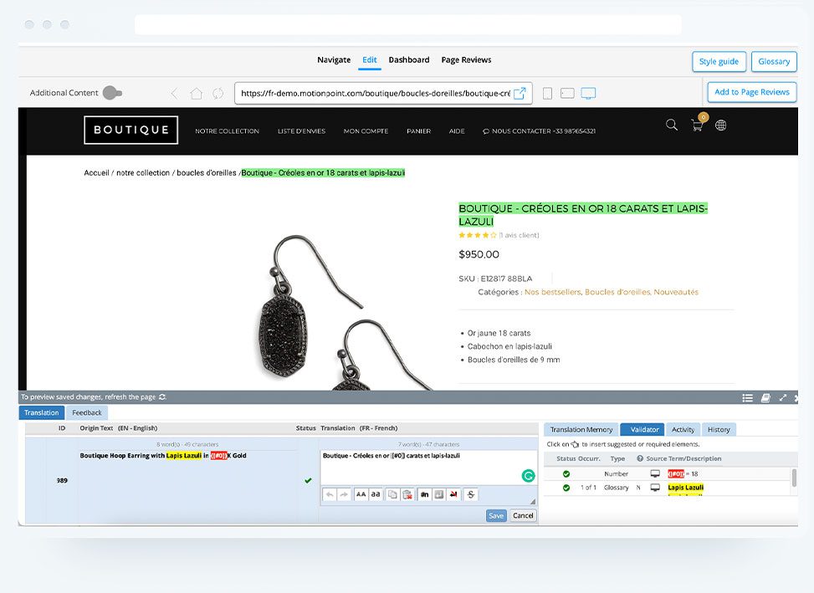Image resolution: width=814 pixels, height=593 pixels.
Task: Click the globe language icon
Action: [x=720, y=125]
